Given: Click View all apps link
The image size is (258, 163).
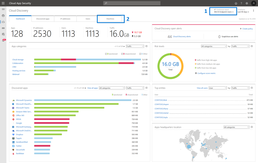Looking at the screenshot, I should click(x=92, y=88).
